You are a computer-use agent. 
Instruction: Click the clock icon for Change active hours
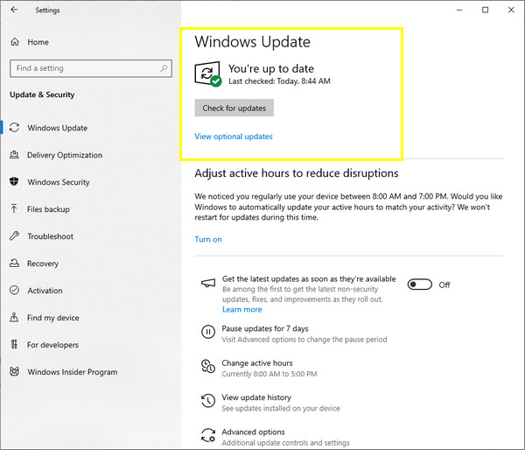coord(208,366)
